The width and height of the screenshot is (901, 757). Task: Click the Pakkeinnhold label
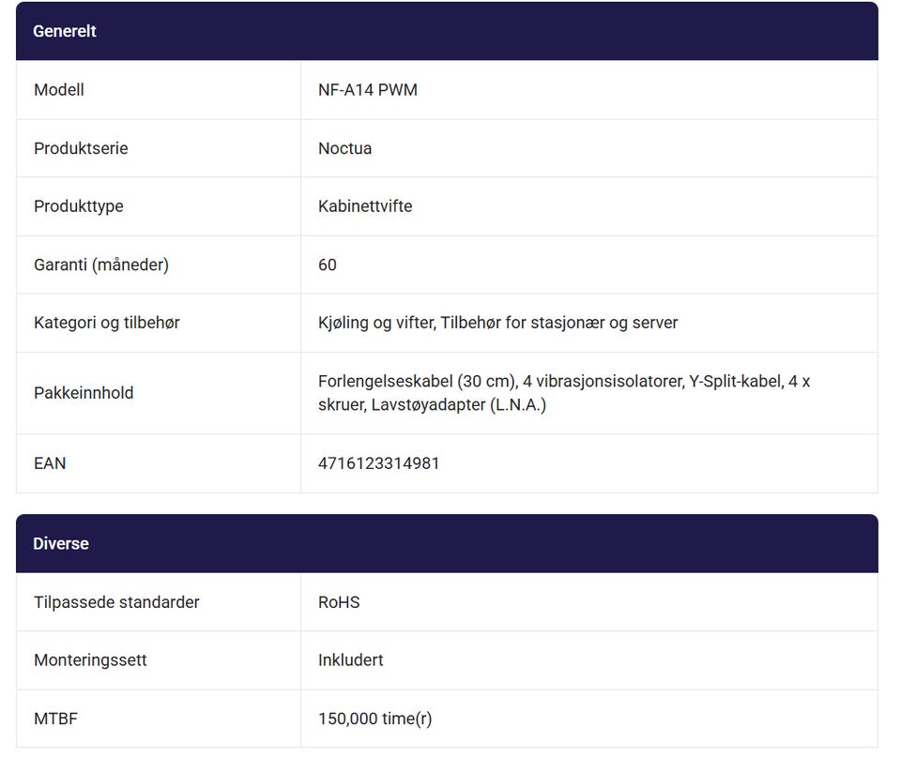click(84, 393)
